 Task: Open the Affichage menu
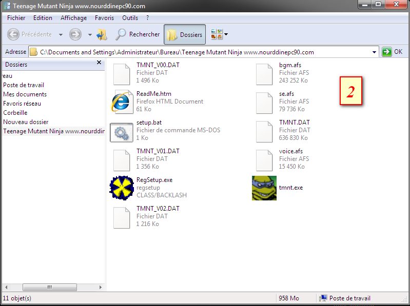(73, 18)
